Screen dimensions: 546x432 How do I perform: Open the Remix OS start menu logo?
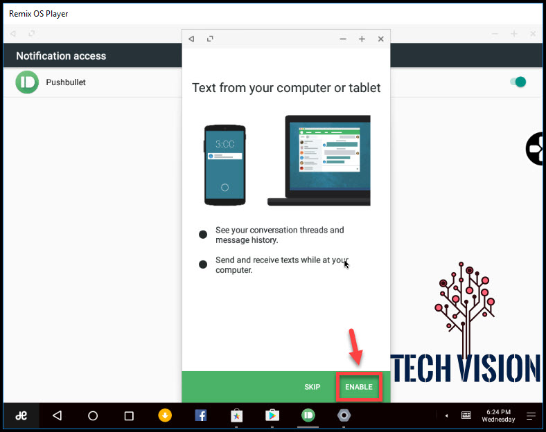pos(21,415)
